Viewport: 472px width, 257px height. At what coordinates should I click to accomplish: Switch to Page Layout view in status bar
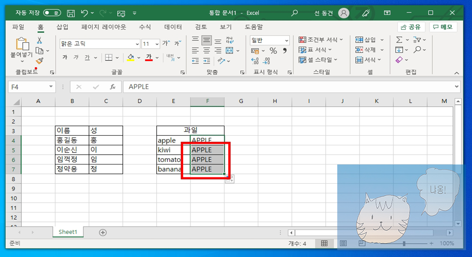[343, 243]
